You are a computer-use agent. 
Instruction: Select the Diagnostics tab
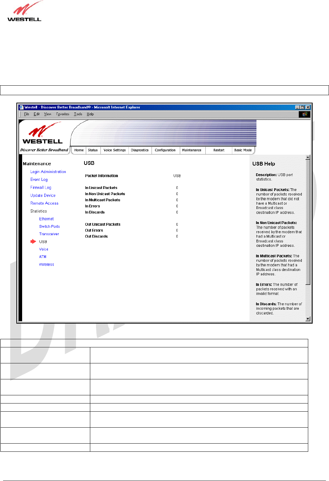tap(140, 150)
